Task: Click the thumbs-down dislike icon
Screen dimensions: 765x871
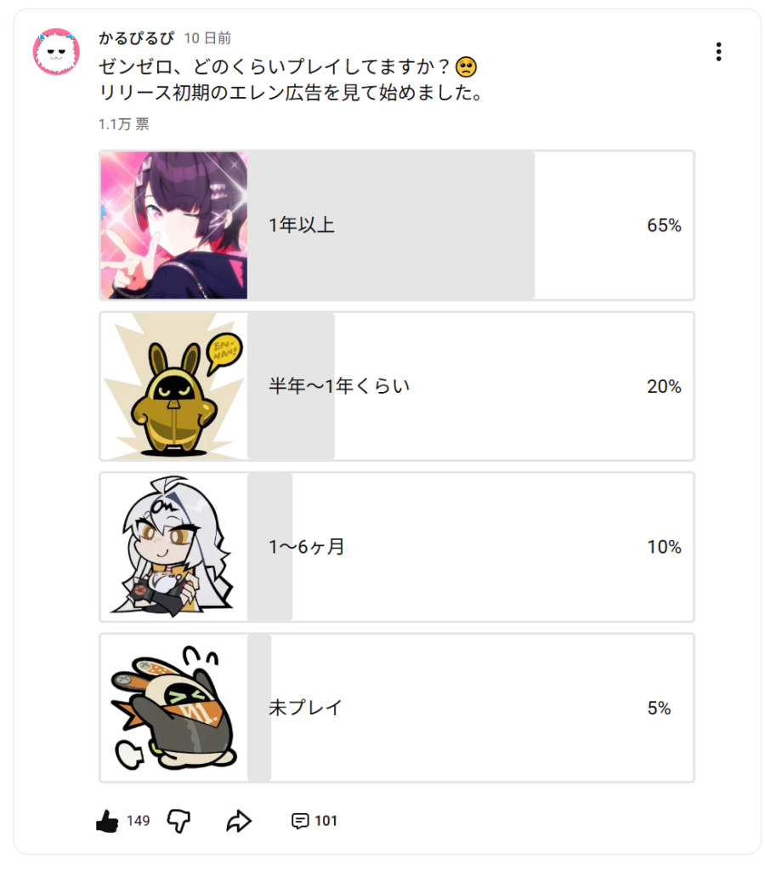Action: click(x=178, y=821)
